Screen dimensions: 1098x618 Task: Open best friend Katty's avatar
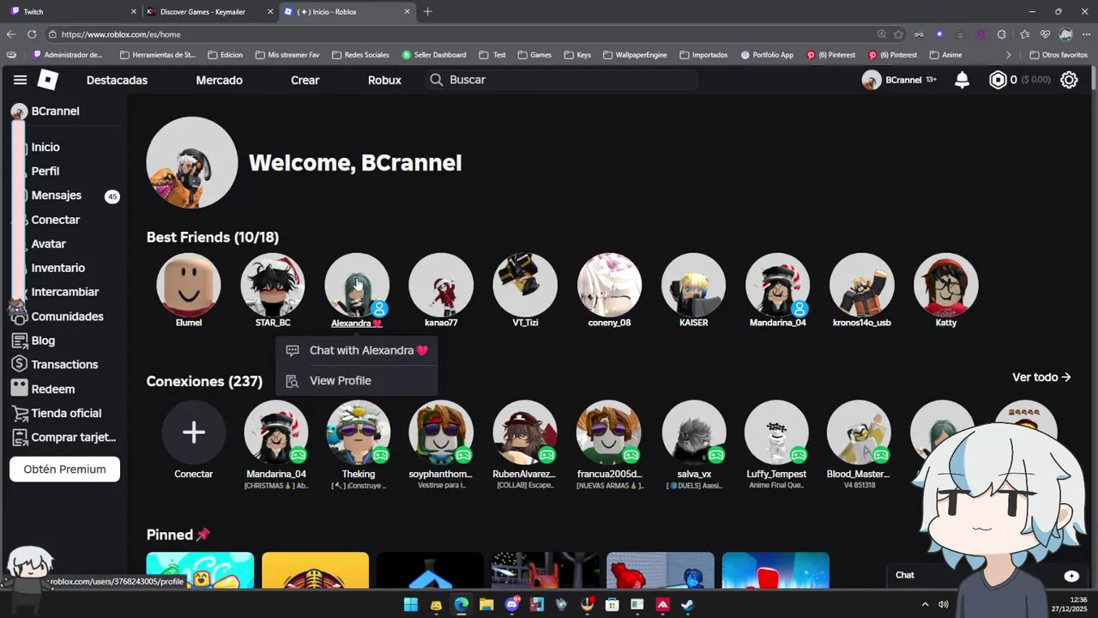coord(945,284)
